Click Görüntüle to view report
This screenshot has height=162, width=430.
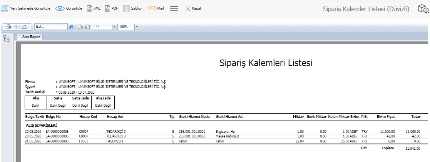click(69, 8)
